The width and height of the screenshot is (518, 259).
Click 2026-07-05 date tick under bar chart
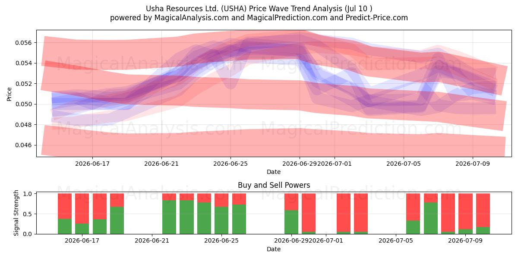[x=396, y=241]
